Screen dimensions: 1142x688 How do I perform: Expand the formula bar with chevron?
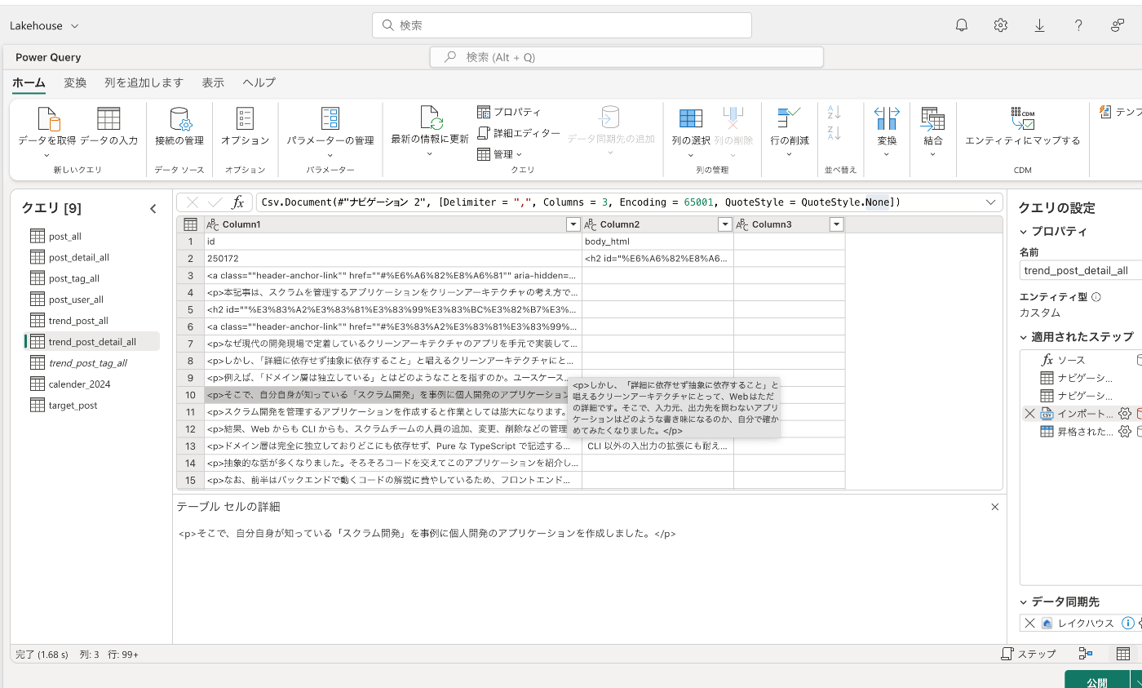992,202
